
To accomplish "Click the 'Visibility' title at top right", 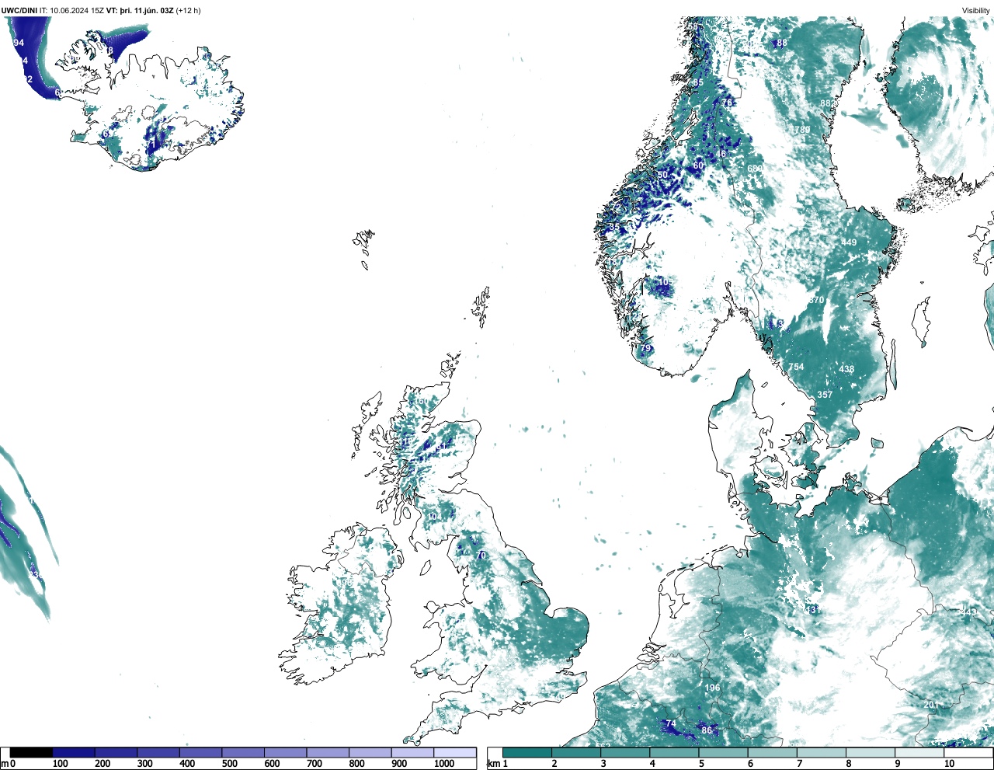I will (x=976, y=11).
